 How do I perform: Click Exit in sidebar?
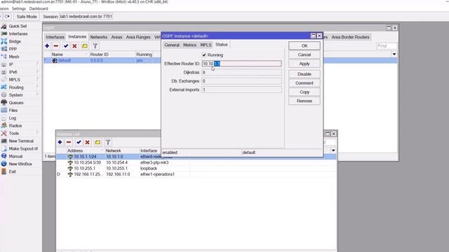pyautogui.click(x=12, y=171)
